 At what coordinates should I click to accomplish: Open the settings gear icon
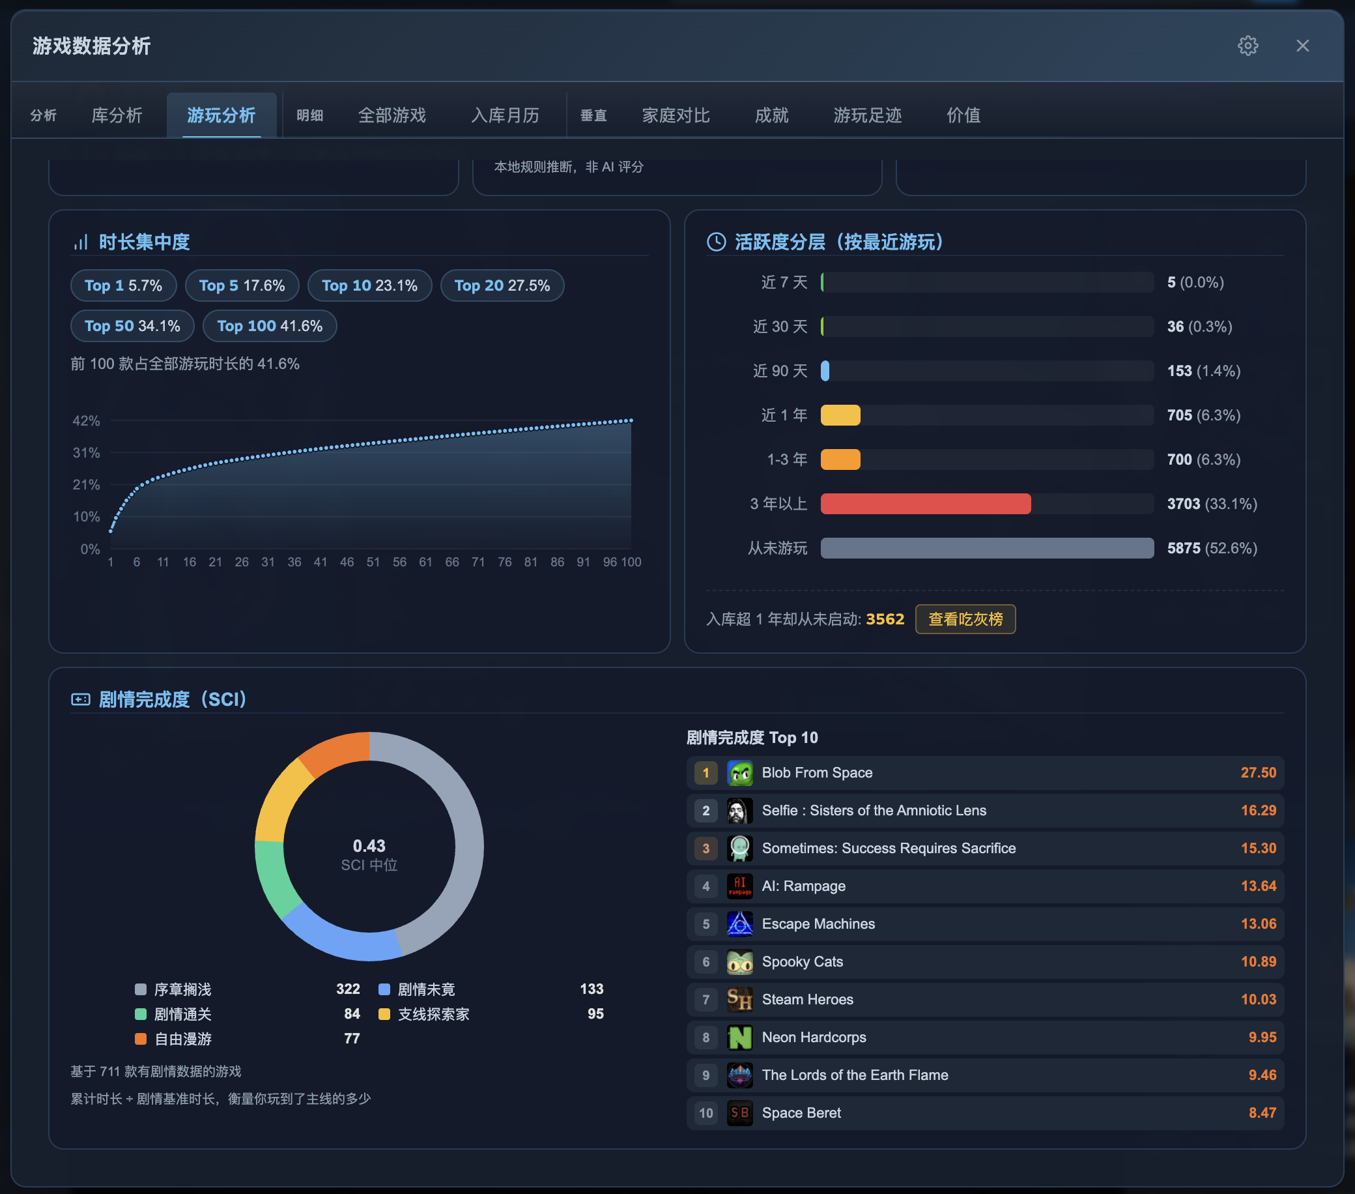(1248, 46)
